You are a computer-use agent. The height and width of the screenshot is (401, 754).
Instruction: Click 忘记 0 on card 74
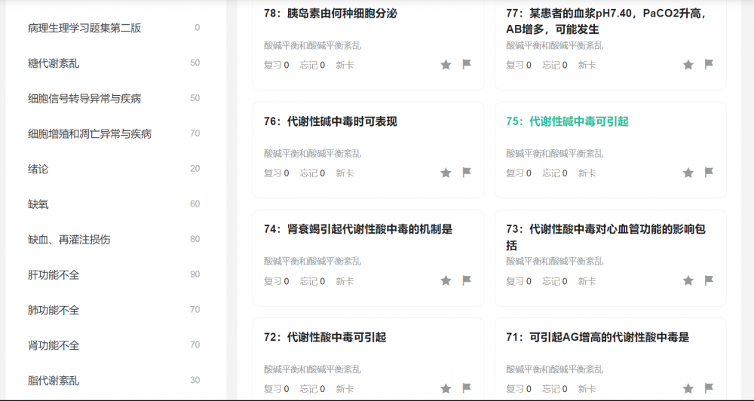[x=313, y=281]
